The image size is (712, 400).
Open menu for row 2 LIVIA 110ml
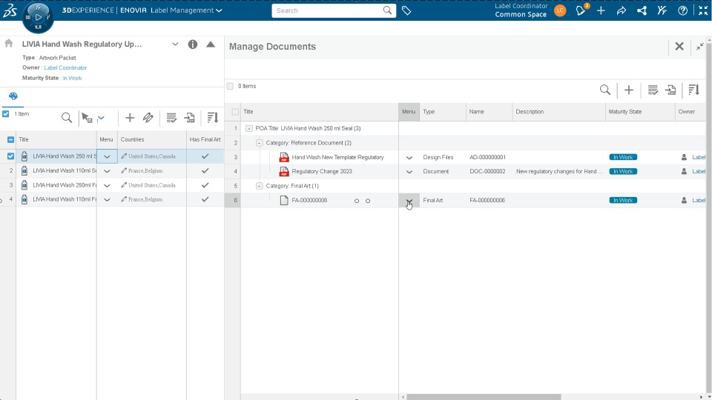pos(107,171)
